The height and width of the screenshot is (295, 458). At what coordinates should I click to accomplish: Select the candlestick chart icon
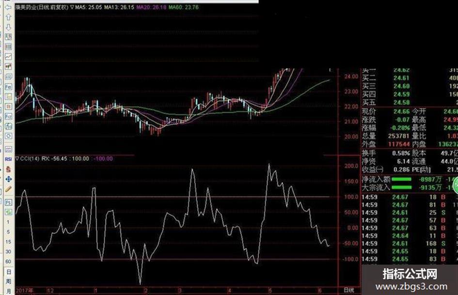tap(8, 67)
